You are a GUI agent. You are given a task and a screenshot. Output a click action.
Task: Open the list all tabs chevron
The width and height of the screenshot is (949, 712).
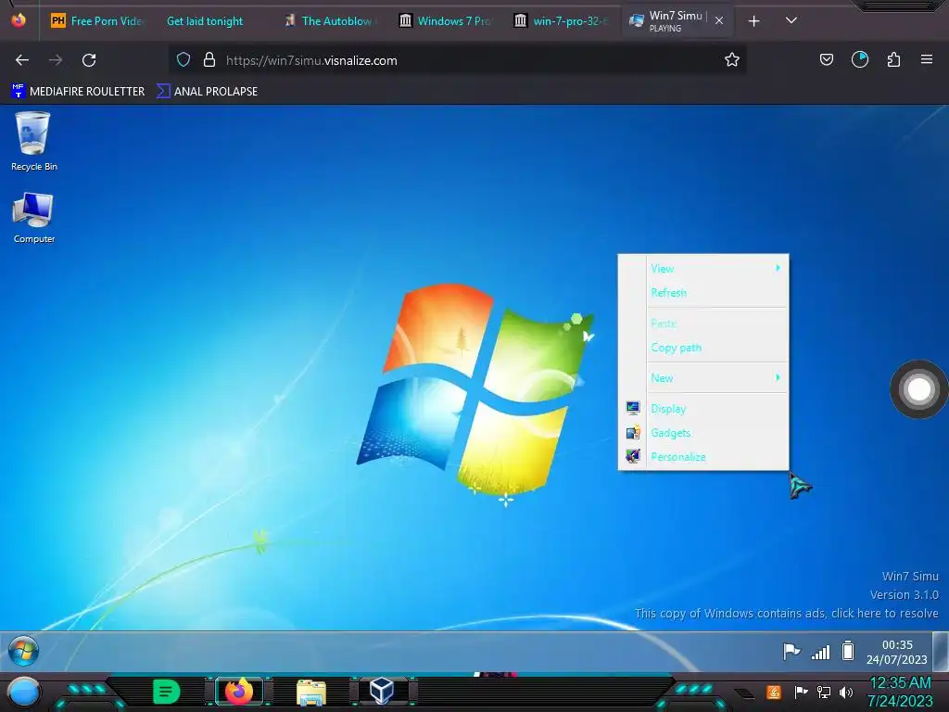(791, 20)
